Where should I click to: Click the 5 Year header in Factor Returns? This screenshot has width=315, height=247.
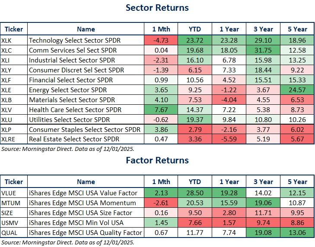[x=297, y=182]
